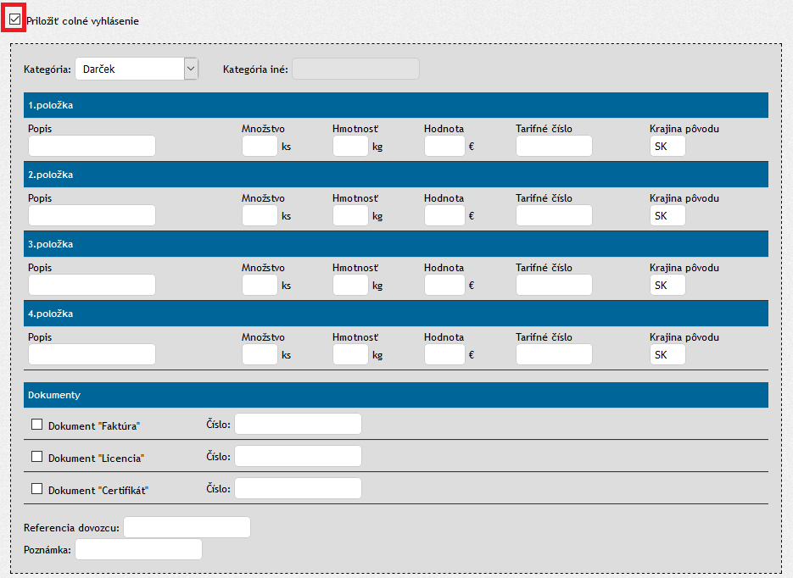This screenshot has width=793, height=578.
Task: Check the Dokument "Certifikát" checkbox
Action: click(36, 489)
